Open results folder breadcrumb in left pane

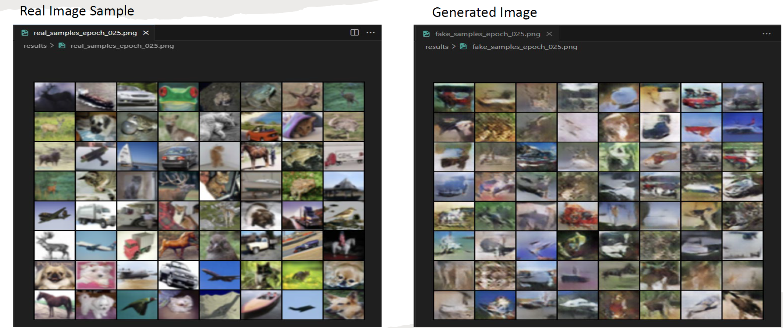[35, 46]
